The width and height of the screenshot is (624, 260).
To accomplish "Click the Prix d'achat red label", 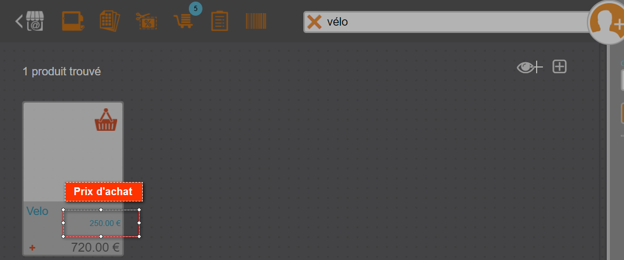I will [x=104, y=191].
